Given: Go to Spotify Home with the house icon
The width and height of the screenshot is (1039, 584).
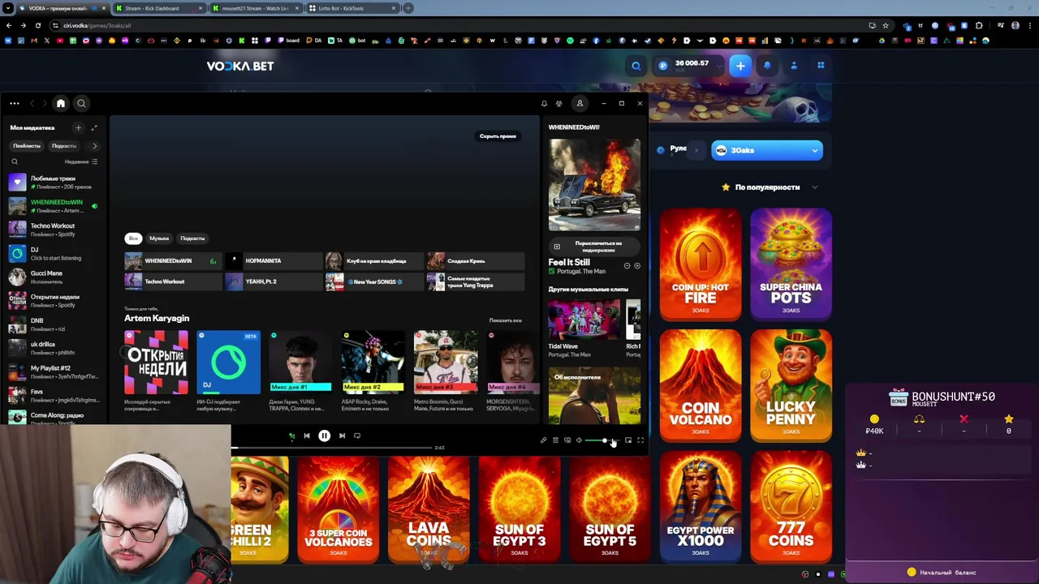Looking at the screenshot, I should [x=60, y=103].
